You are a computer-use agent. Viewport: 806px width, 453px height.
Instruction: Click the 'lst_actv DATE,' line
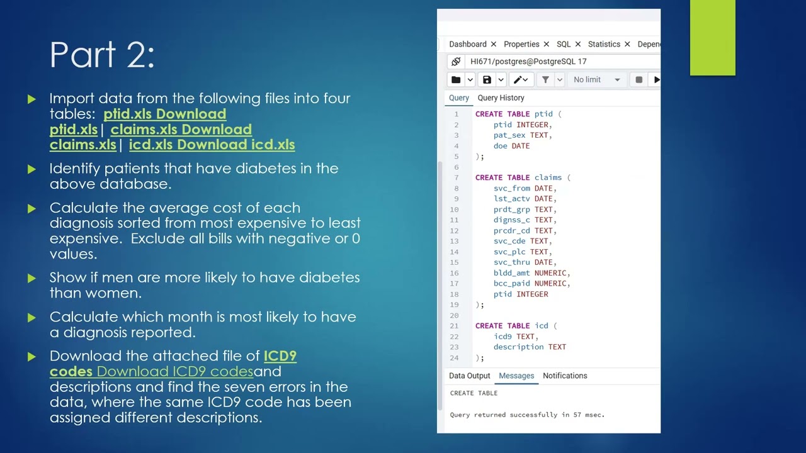point(525,199)
